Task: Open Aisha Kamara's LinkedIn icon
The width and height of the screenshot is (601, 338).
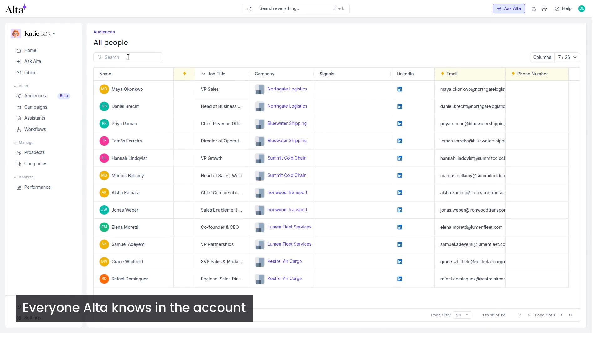Action: click(399, 192)
